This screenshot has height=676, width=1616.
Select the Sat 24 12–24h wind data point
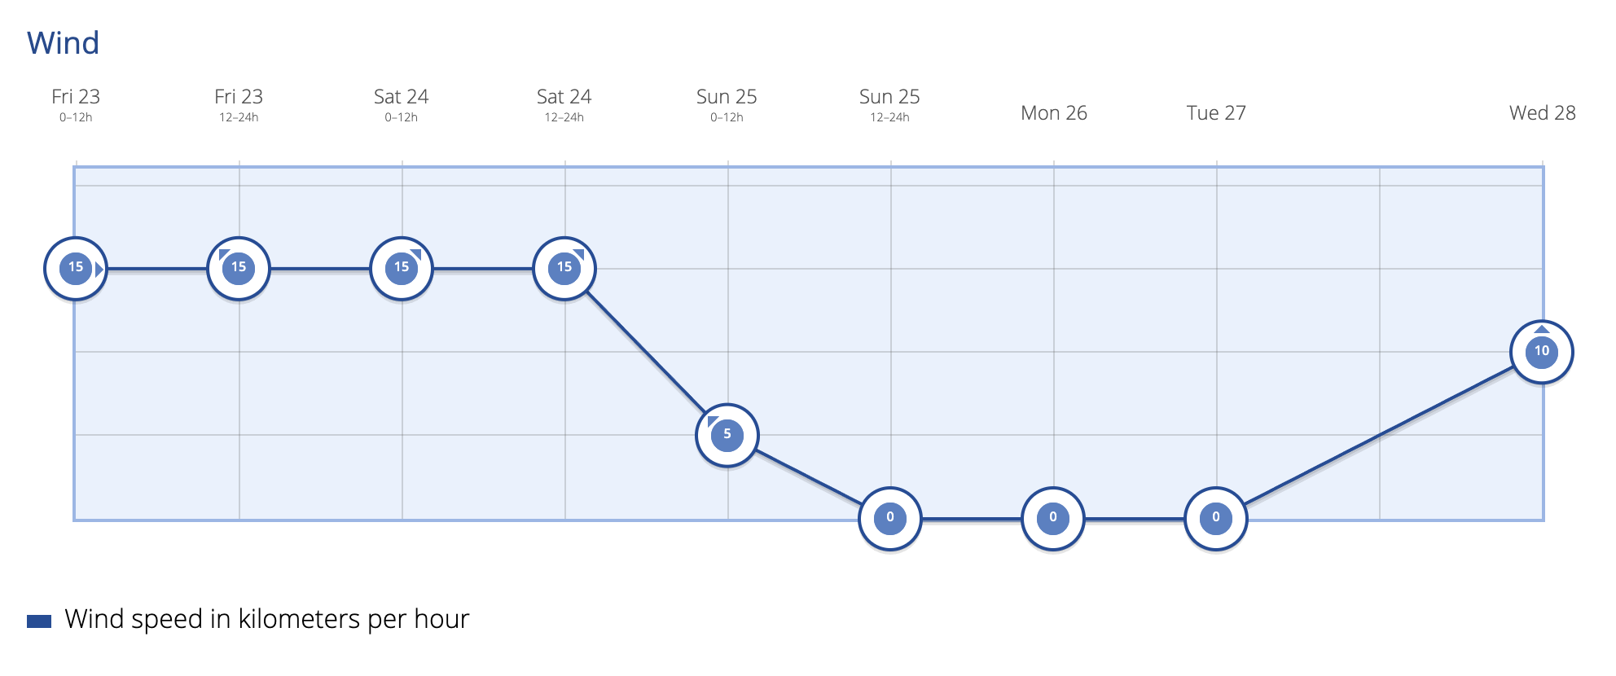pyautogui.click(x=564, y=269)
